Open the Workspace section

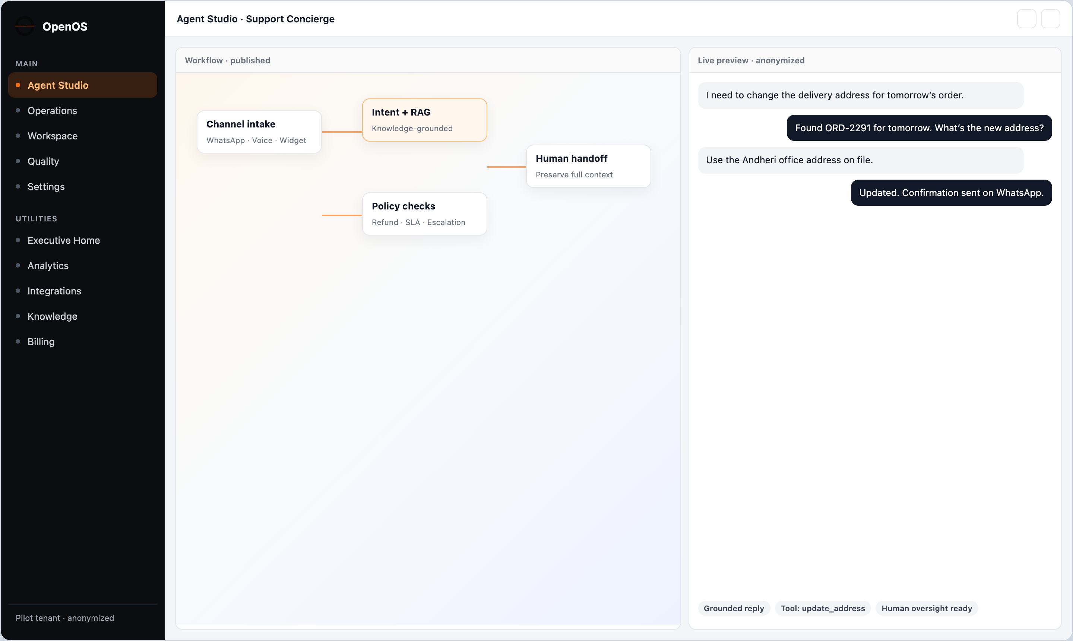pos(82,136)
